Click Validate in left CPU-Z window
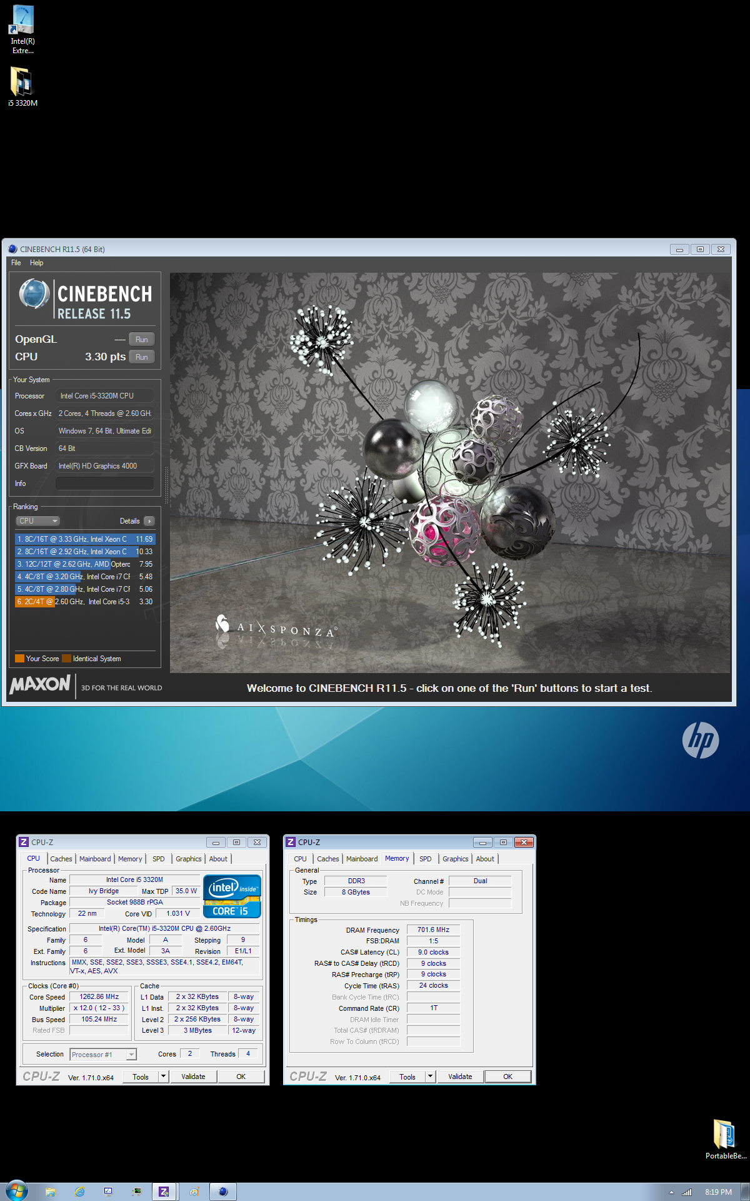 point(193,1077)
